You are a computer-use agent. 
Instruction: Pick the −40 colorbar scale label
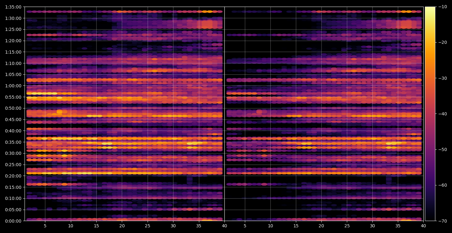click(x=442, y=114)
